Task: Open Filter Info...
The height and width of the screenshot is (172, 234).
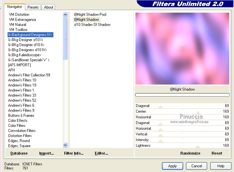Action: pyautogui.click(x=74, y=153)
